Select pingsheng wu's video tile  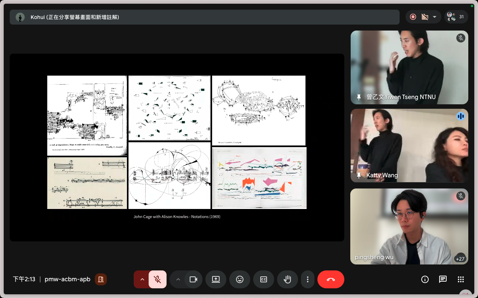[x=409, y=226]
